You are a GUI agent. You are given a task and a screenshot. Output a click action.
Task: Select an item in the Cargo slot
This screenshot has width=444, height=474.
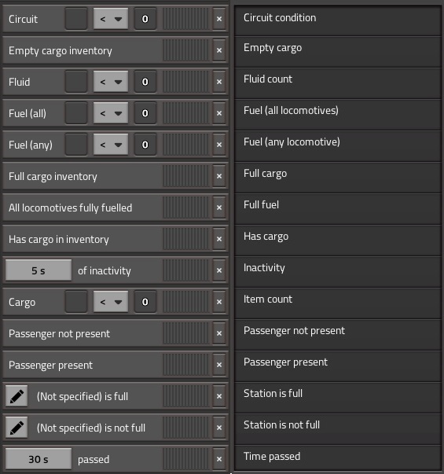76,302
